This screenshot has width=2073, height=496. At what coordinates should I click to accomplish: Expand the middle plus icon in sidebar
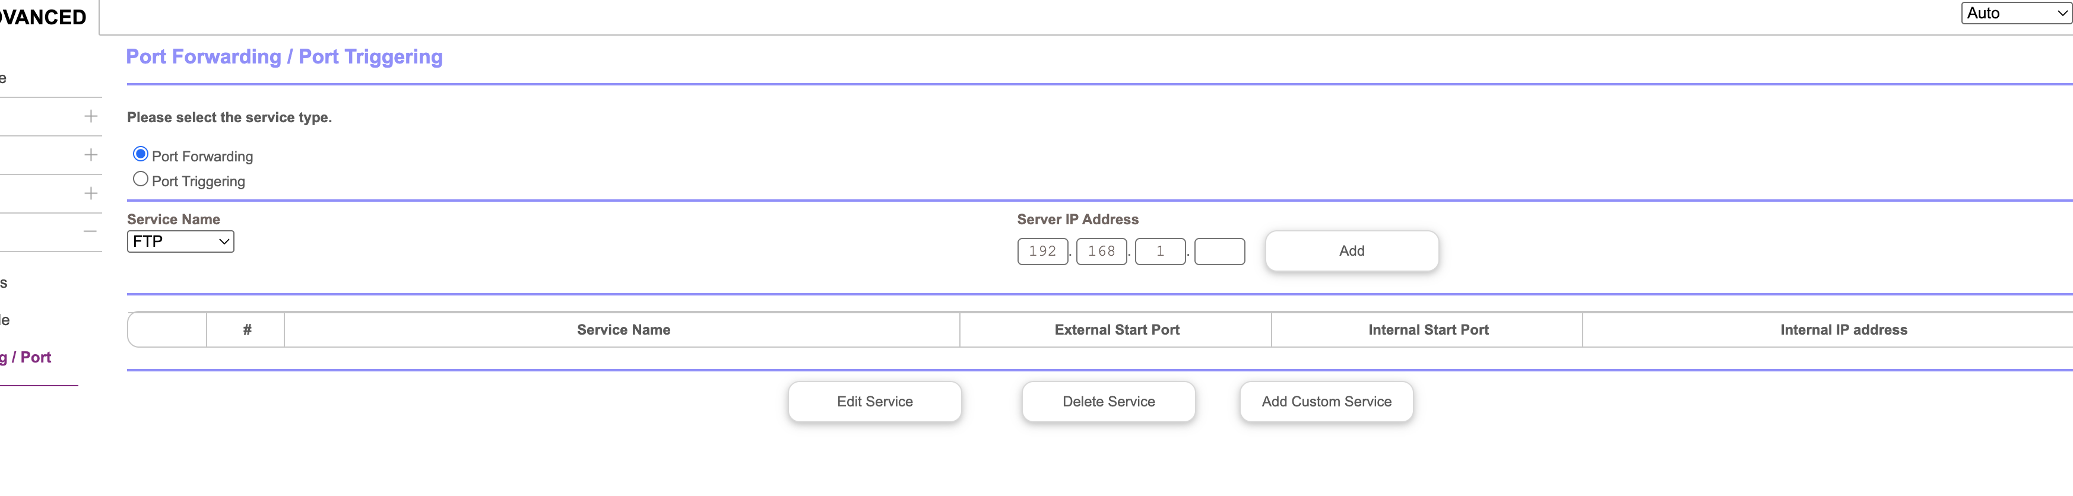click(91, 155)
